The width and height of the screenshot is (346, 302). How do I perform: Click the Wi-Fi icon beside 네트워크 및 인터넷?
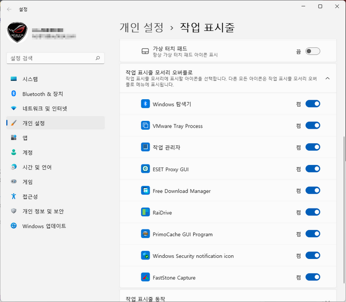click(x=14, y=108)
